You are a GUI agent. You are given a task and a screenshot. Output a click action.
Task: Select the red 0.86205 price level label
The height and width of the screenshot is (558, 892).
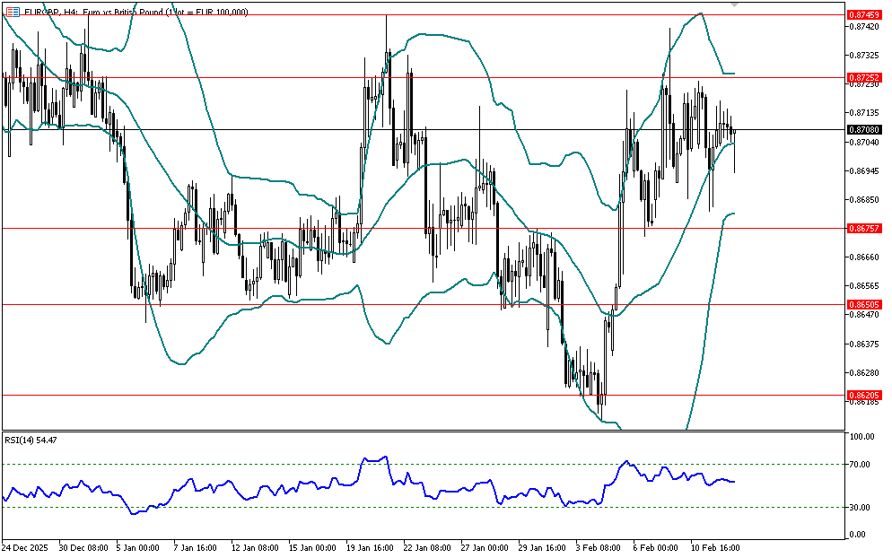(864, 395)
